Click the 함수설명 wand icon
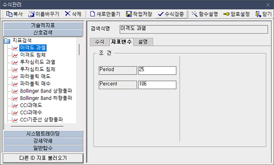 pos(194,14)
